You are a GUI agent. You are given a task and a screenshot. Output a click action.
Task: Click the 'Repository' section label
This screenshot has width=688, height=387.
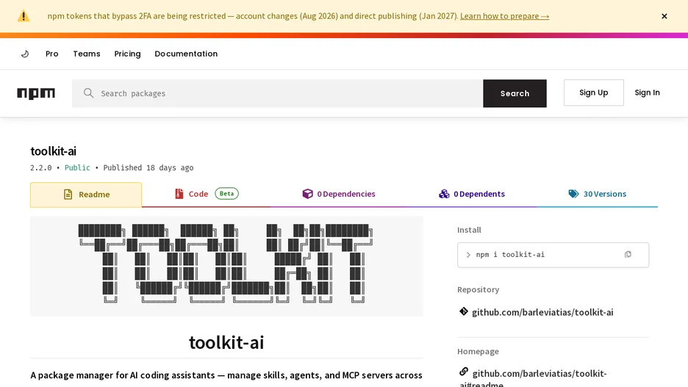479,290
